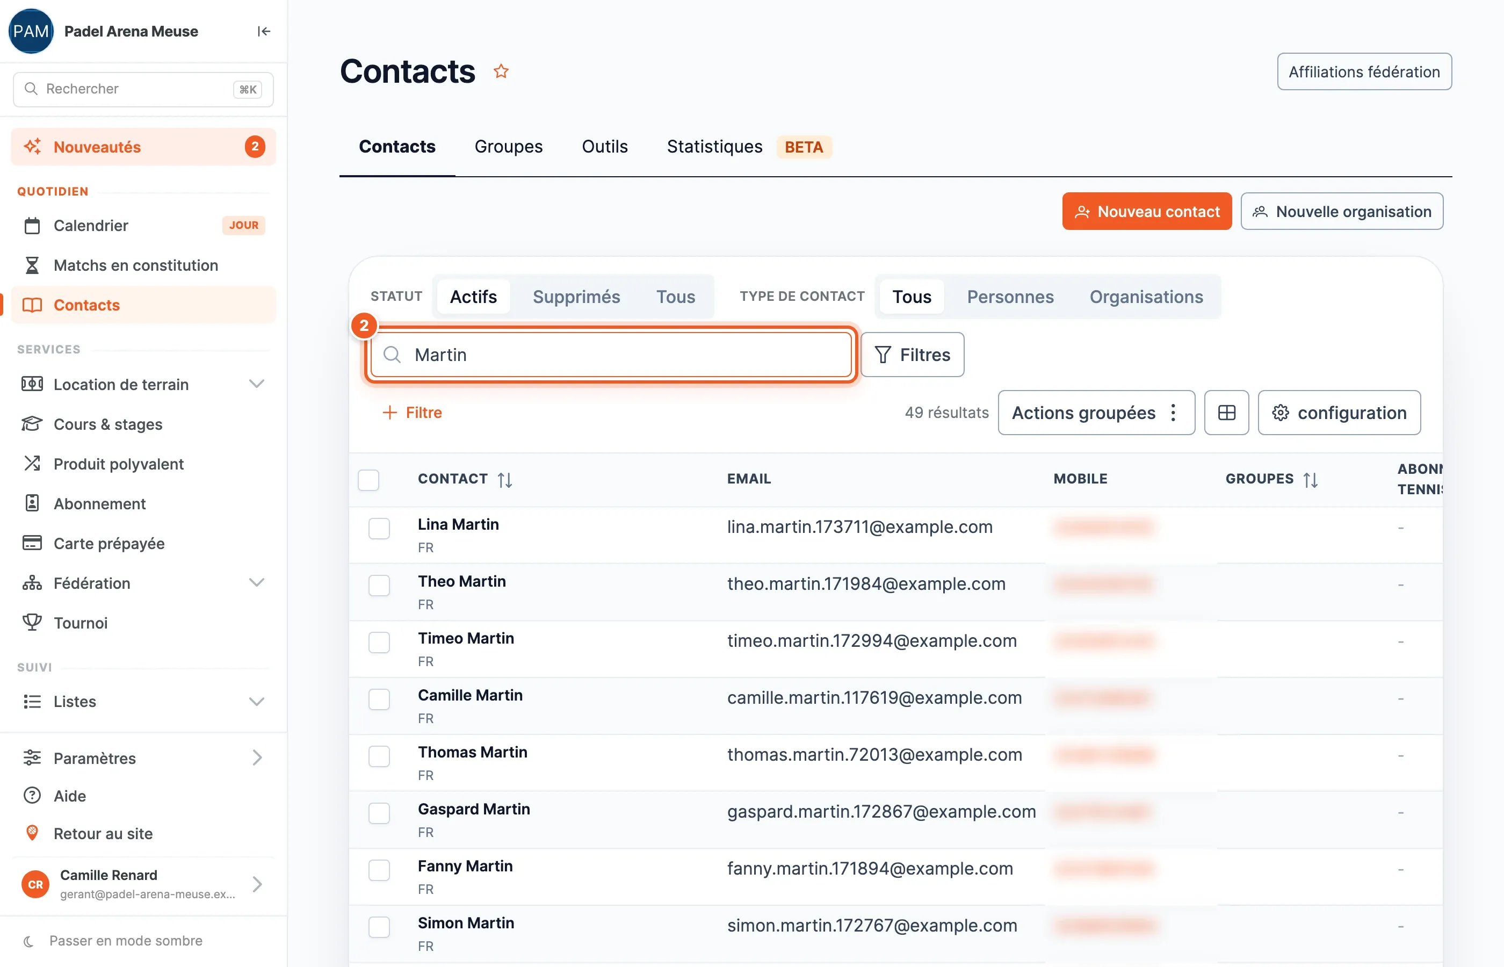Viewport: 1504px width, 967px height.
Task: Click the Retour au site pin icon
Action: coord(32,833)
